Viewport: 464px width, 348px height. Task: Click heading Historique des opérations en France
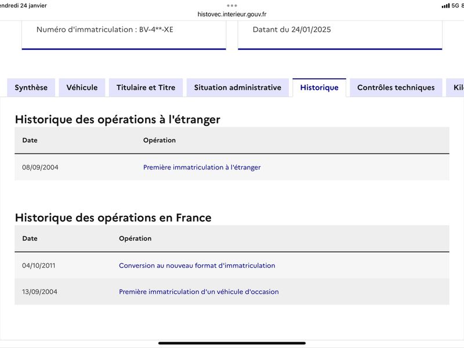(113, 218)
